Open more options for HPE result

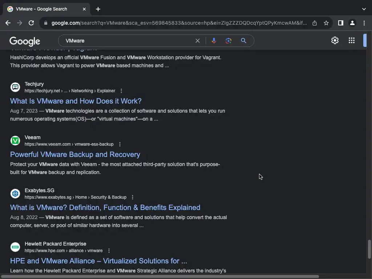(109, 251)
